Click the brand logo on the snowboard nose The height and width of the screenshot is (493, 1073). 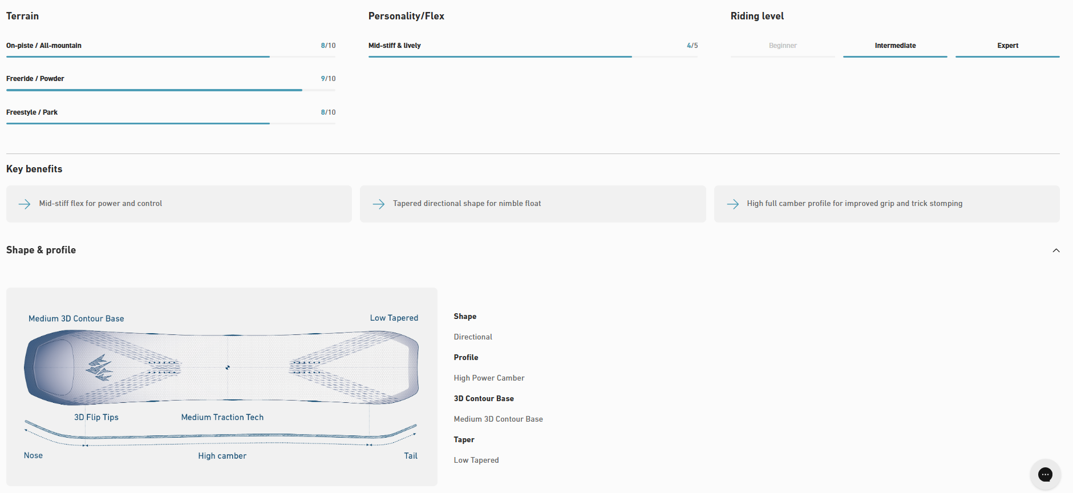click(x=99, y=368)
